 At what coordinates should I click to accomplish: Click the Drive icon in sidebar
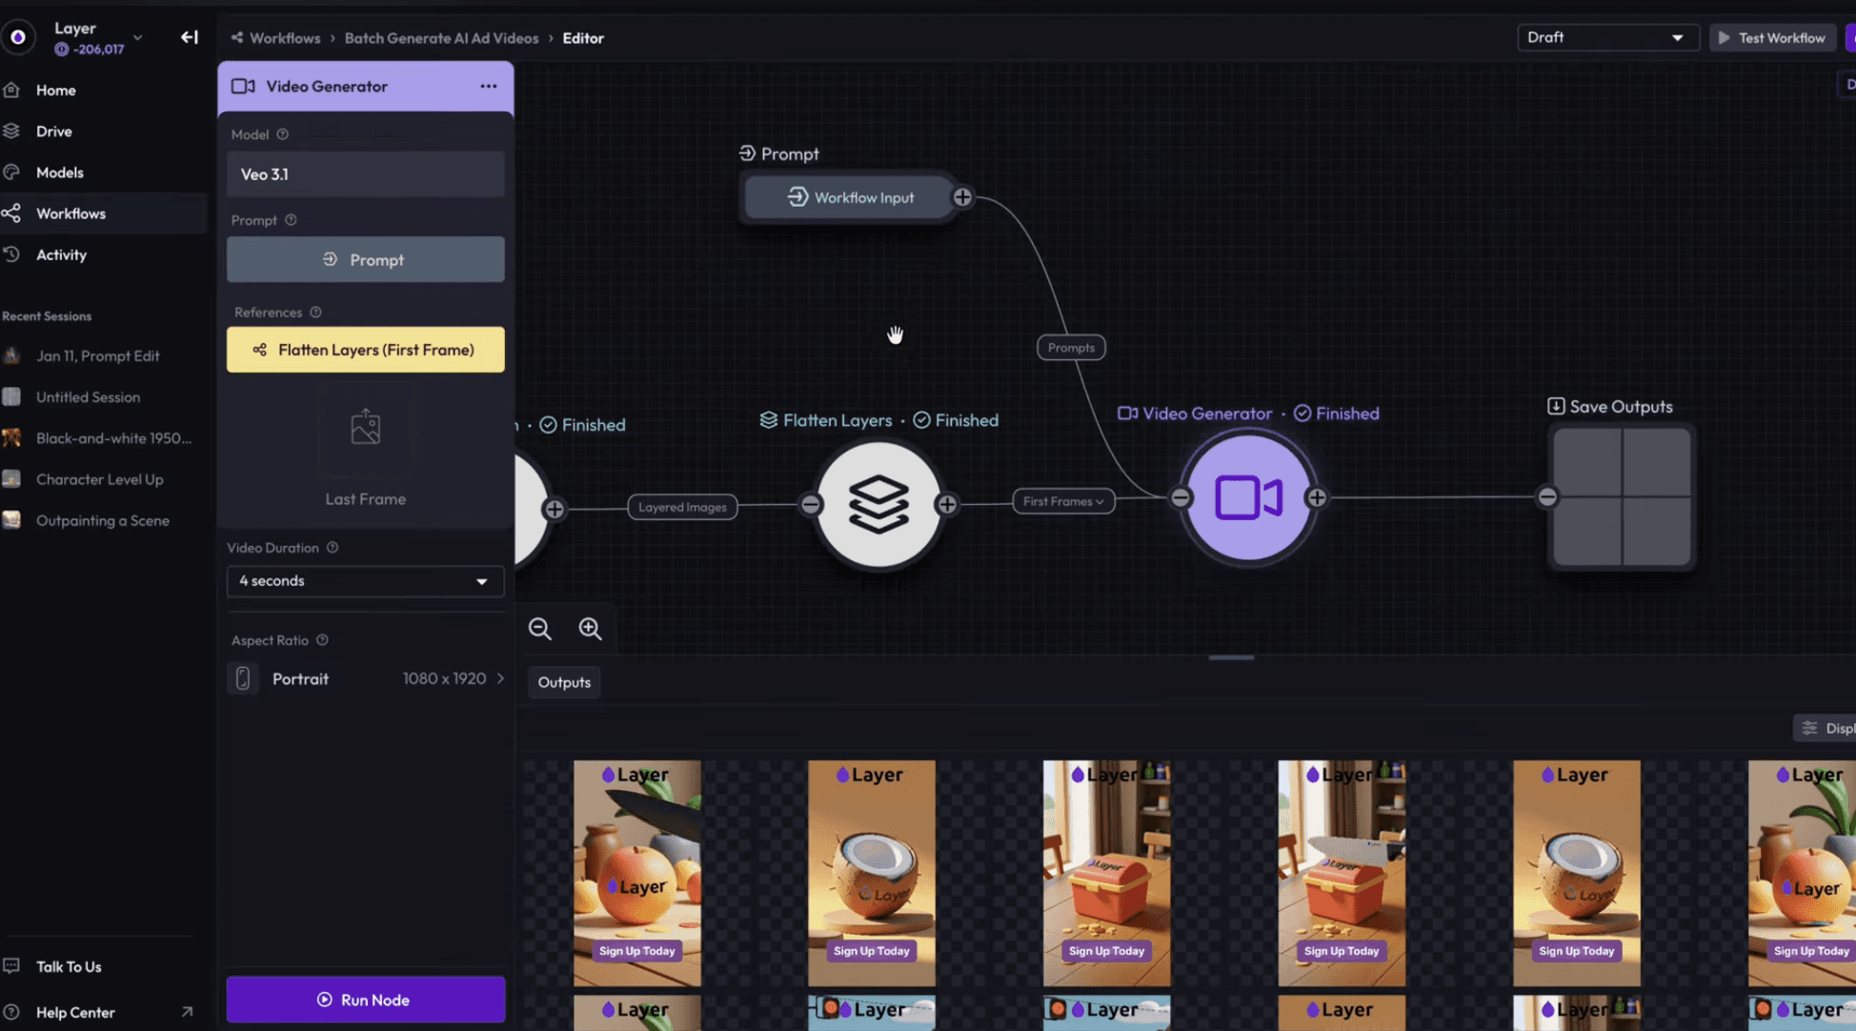tap(12, 131)
